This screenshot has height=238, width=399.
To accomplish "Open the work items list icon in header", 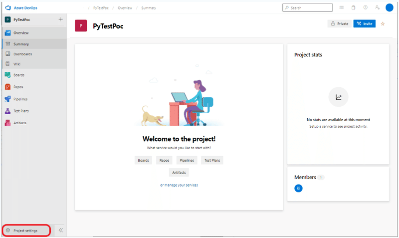I will point(342,7).
